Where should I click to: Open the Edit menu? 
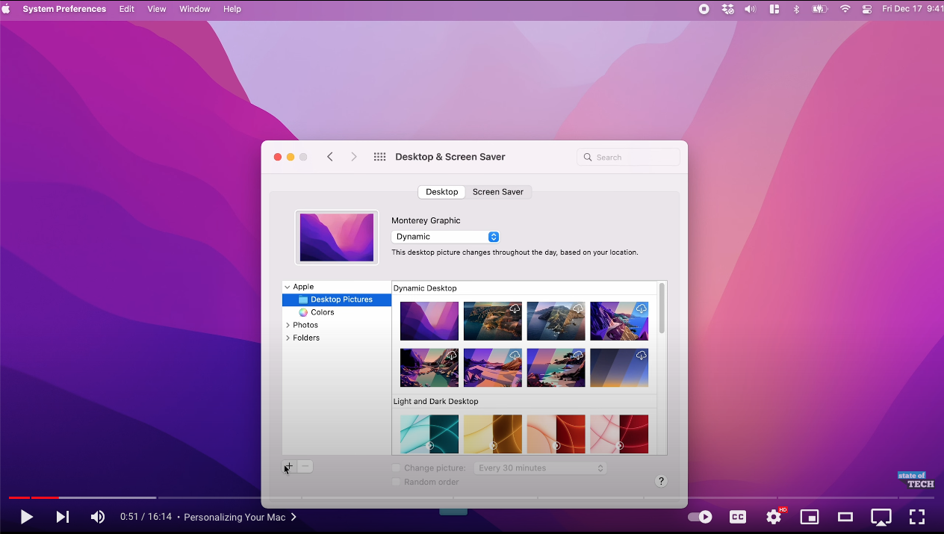[127, 9]
